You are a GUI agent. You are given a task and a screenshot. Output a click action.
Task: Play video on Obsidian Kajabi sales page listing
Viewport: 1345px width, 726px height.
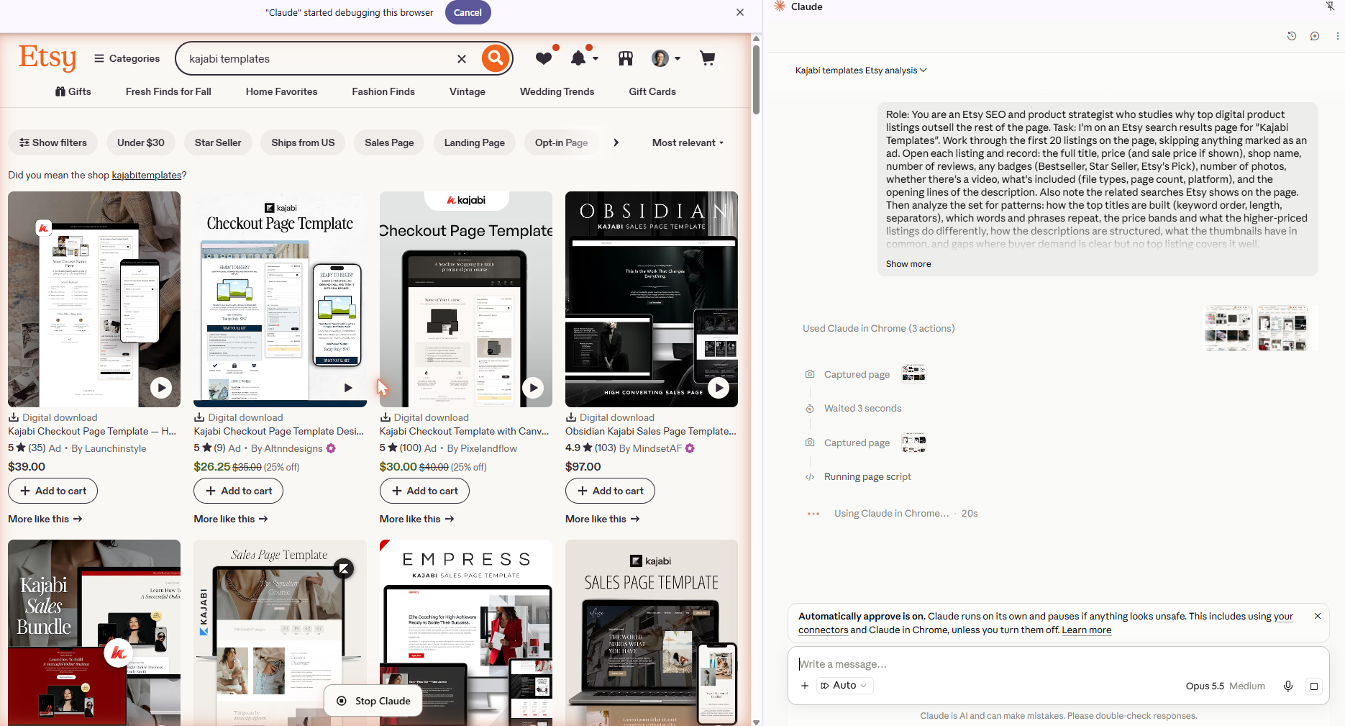[x=719, y=388]
